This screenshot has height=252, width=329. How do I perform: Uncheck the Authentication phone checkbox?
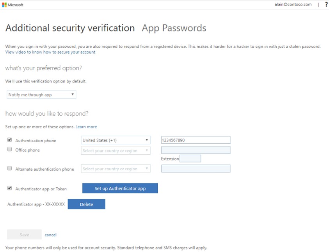click(x=10, y=140)
